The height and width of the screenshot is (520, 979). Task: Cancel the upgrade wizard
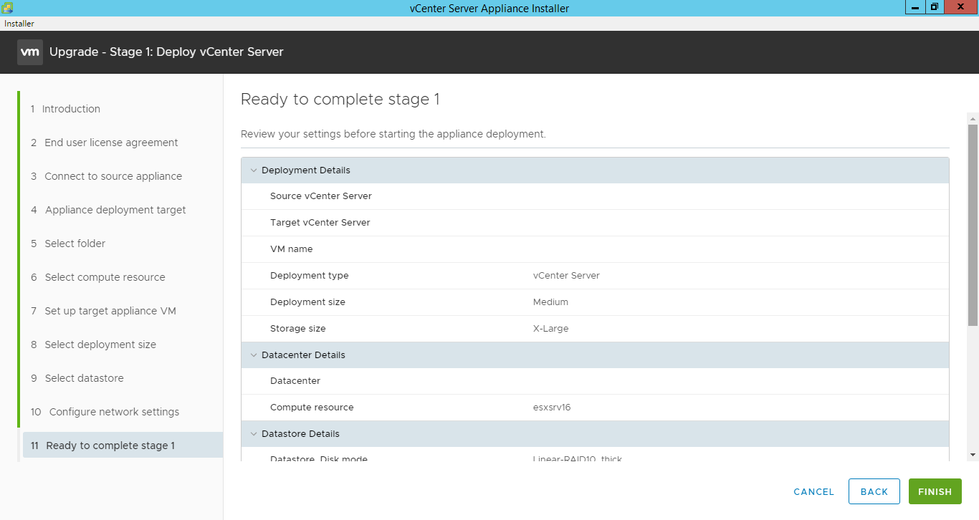point(813,491)
